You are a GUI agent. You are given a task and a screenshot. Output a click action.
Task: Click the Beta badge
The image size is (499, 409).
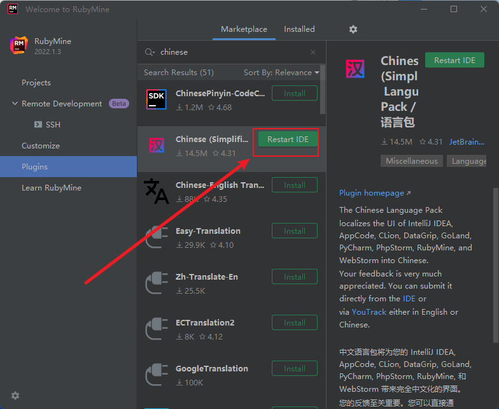[x=118, y=103]
